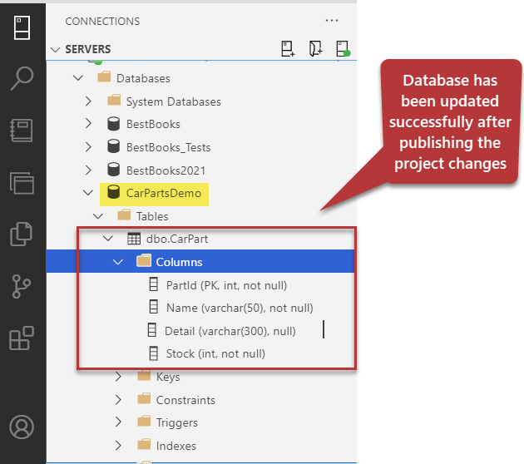Click the New Connection icon
The height and width of the screenshot is (464, 524).
[288, 49]
